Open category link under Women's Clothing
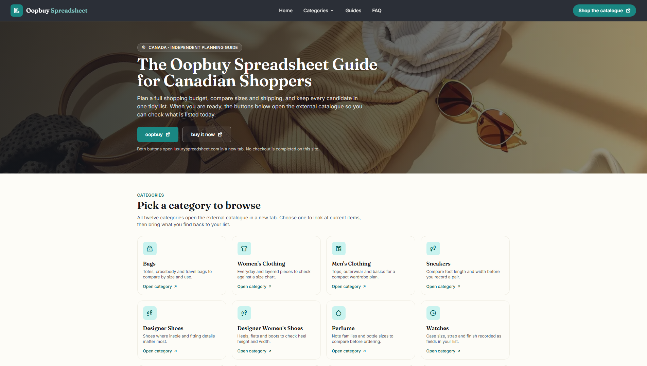 (255, 287)
